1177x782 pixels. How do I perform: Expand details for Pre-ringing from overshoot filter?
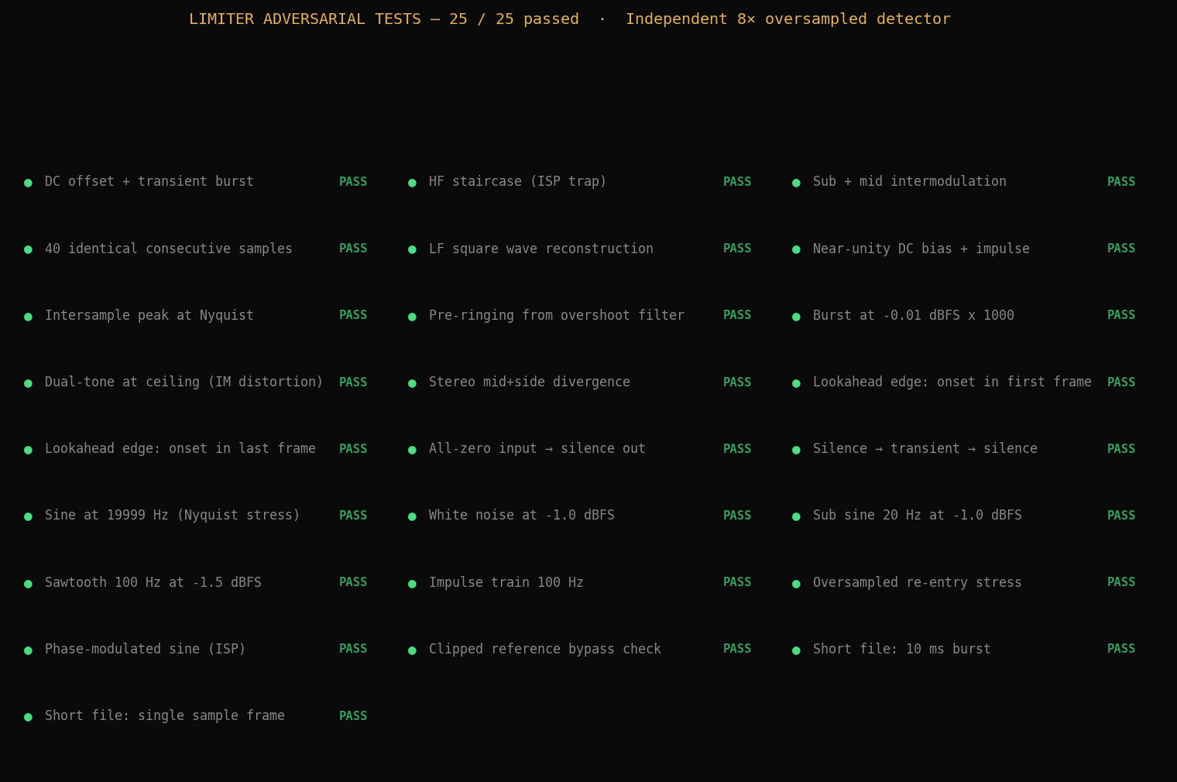(x=557, y=315)
